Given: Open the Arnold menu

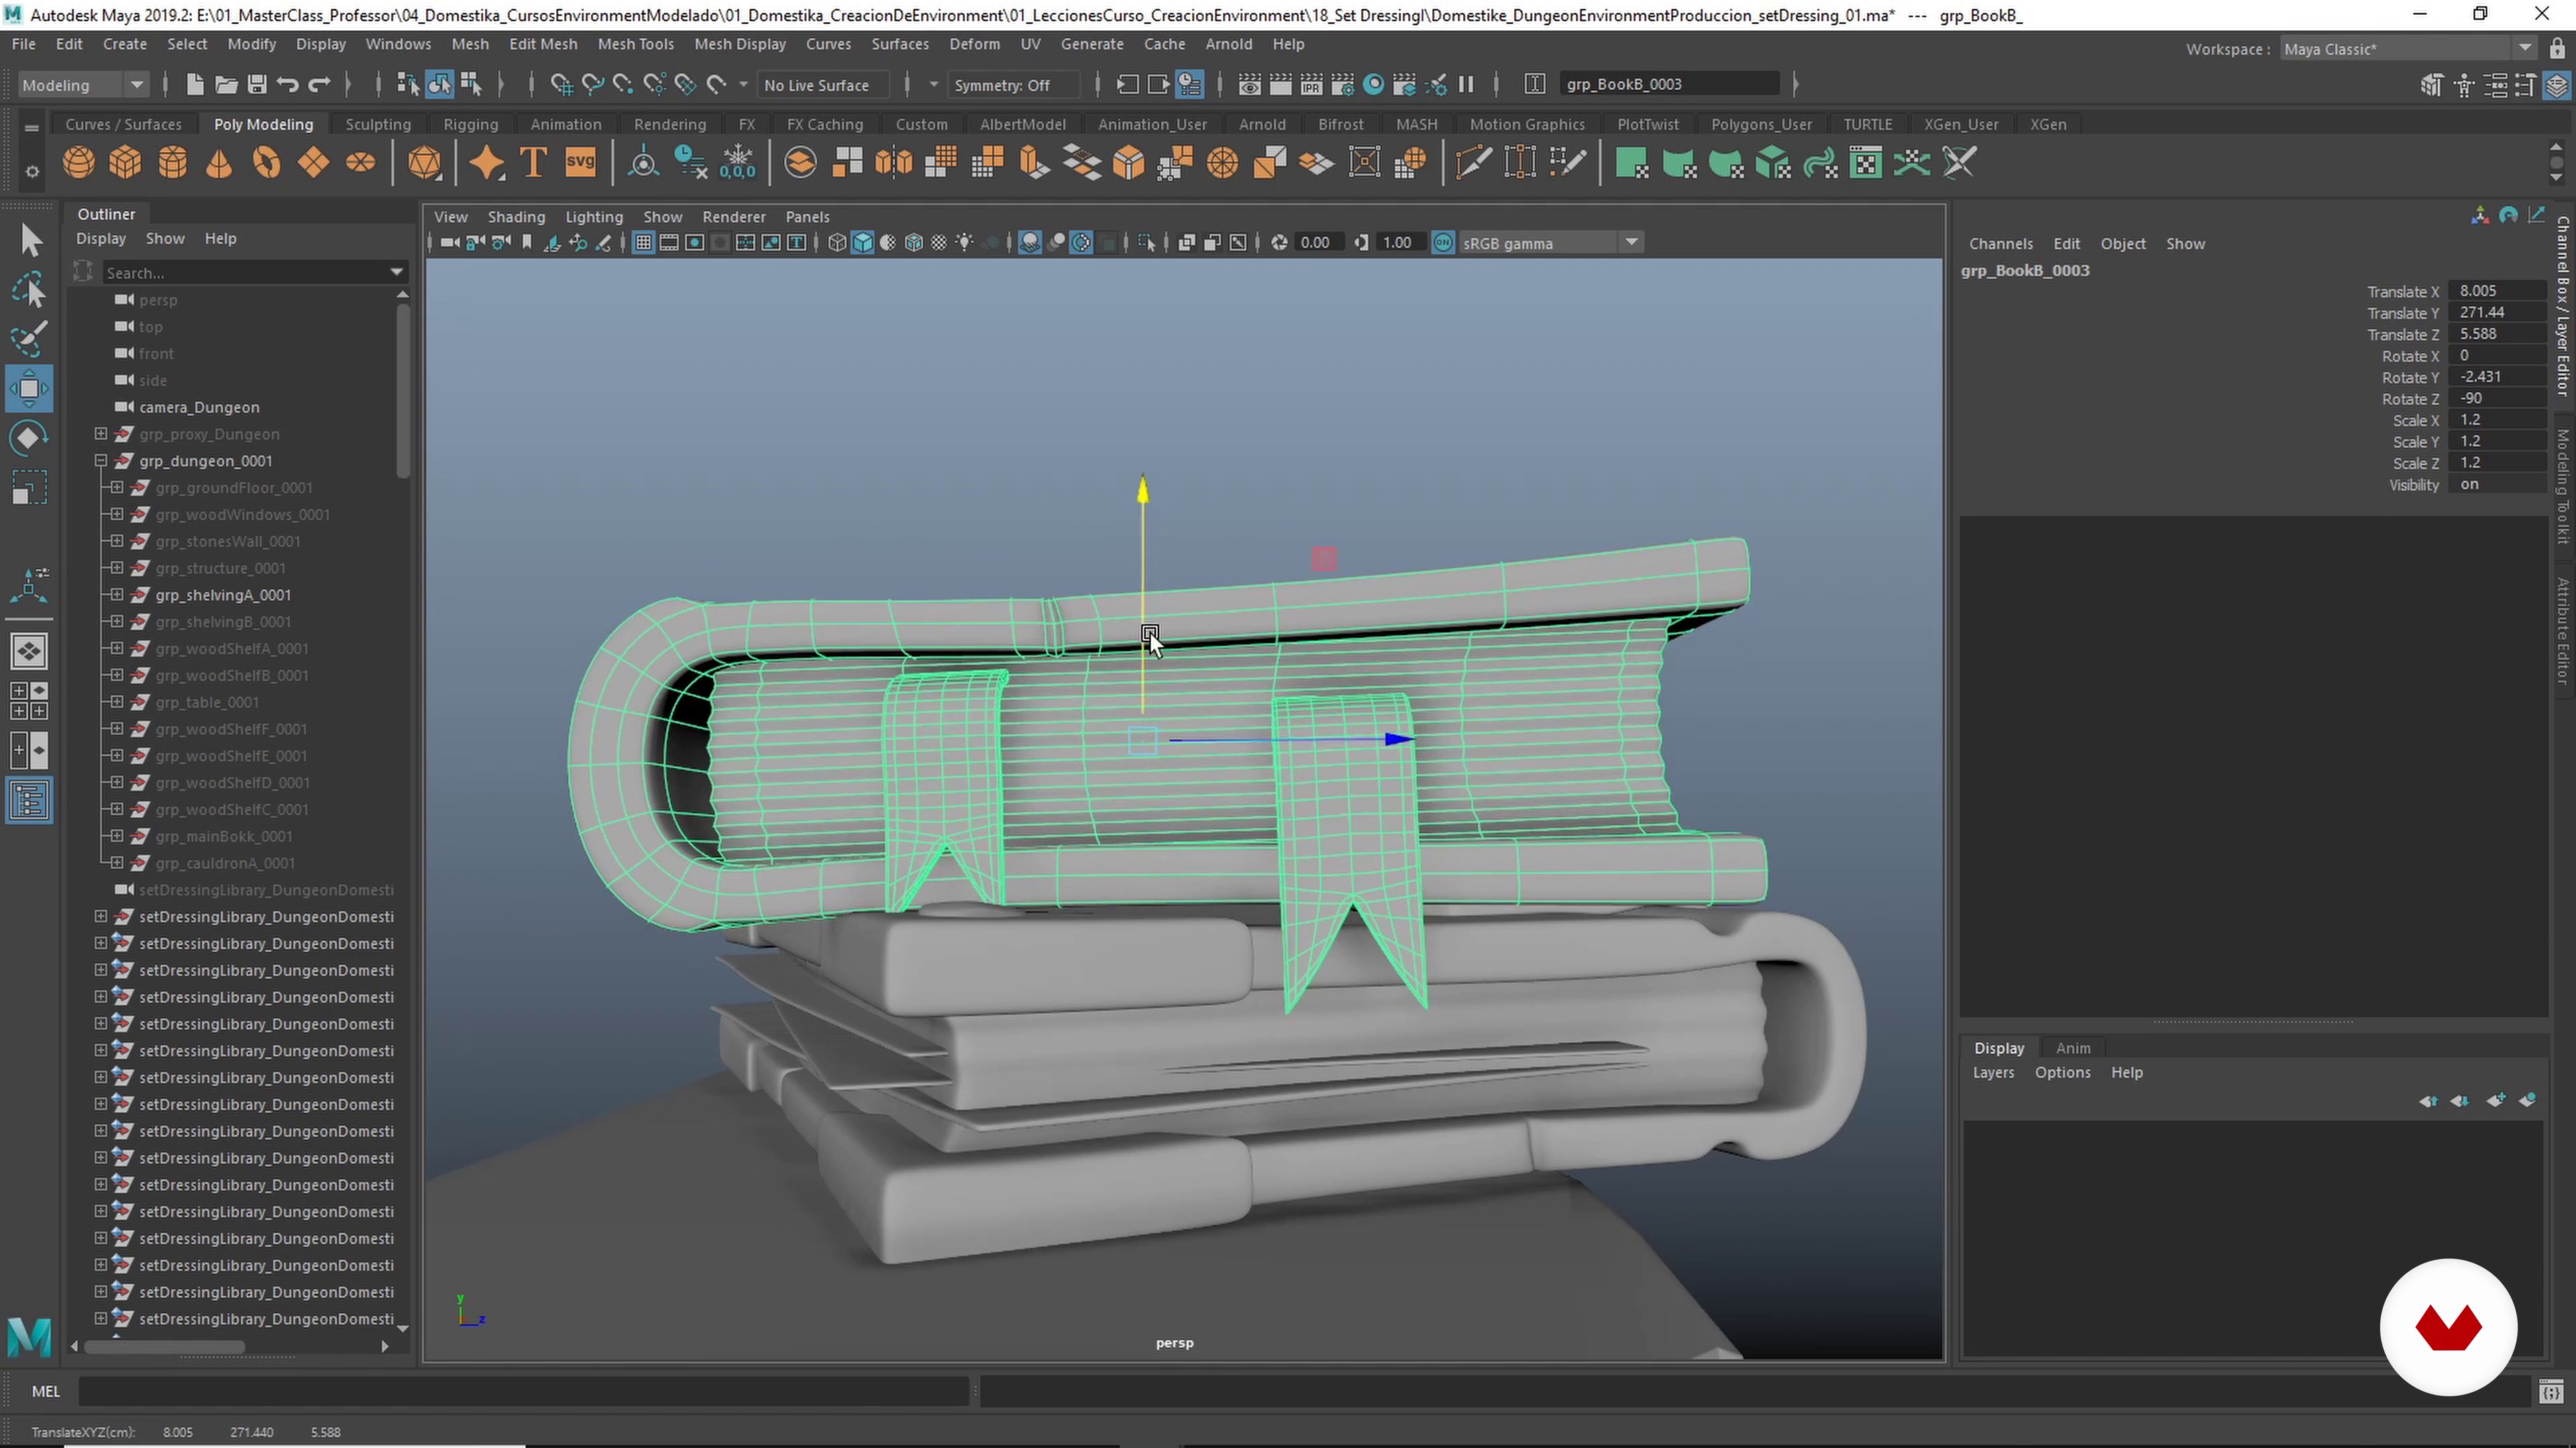Looking at the screenshot, I should (1229, 44).
